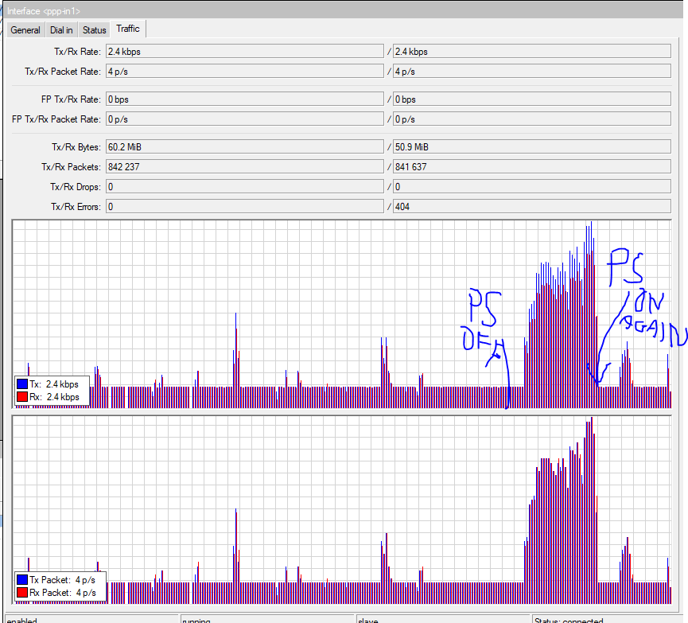688x623 pixels.
Task: Switch to the General tab
Action: click(25, 30)
